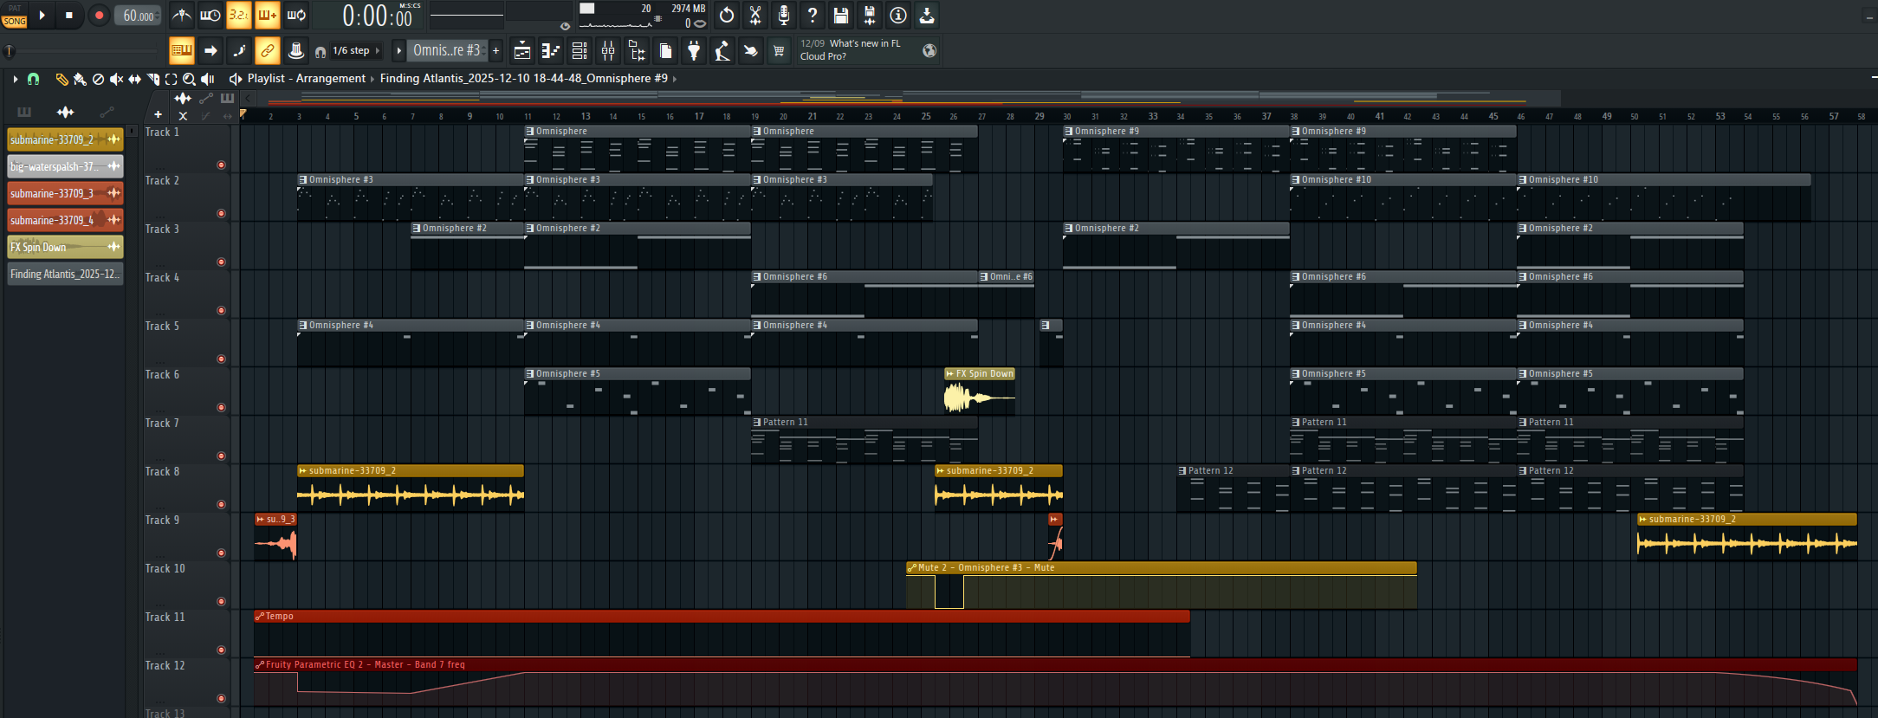The image size is (1878, 718).
Task: Click the undo history circular arrow icon
Action: (727, 15)
